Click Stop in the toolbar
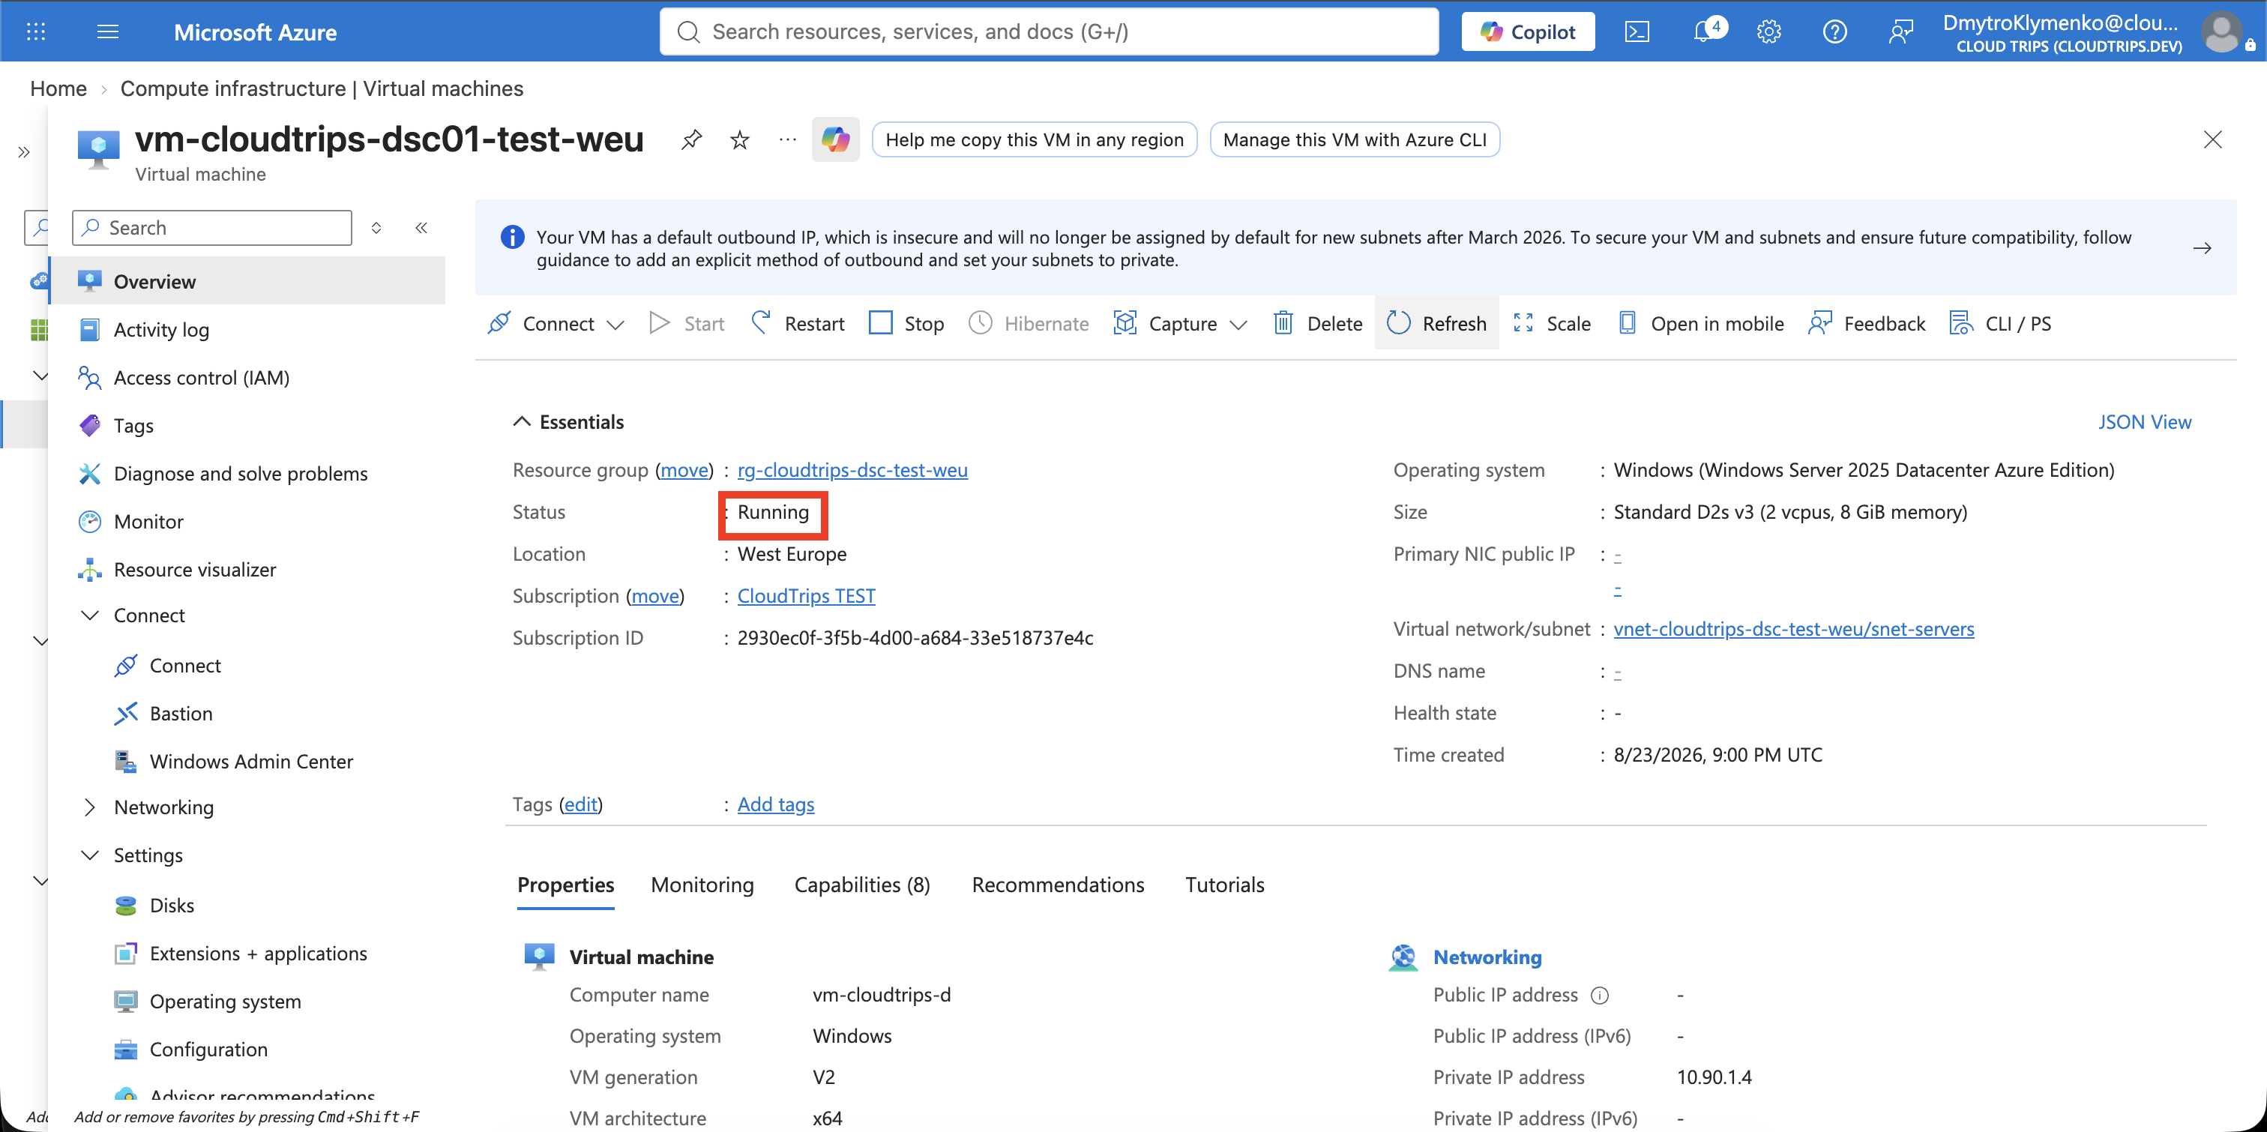 click(x=906, y=323)
